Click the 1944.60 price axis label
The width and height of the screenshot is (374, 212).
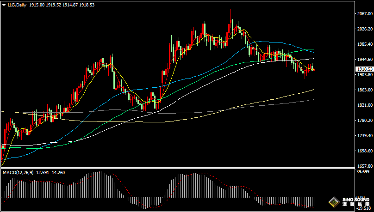click(364, 60)
